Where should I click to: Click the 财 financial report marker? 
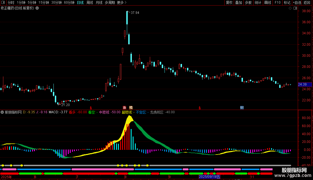(242, 108)
